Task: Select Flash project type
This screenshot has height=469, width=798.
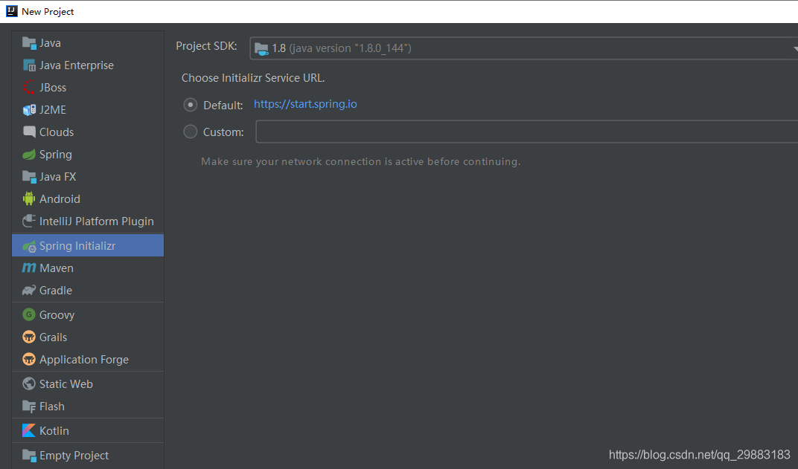Action: tap(88, 407)
